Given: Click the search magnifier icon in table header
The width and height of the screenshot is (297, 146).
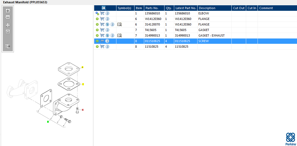Looking at the screenshot, I should 104,8.
